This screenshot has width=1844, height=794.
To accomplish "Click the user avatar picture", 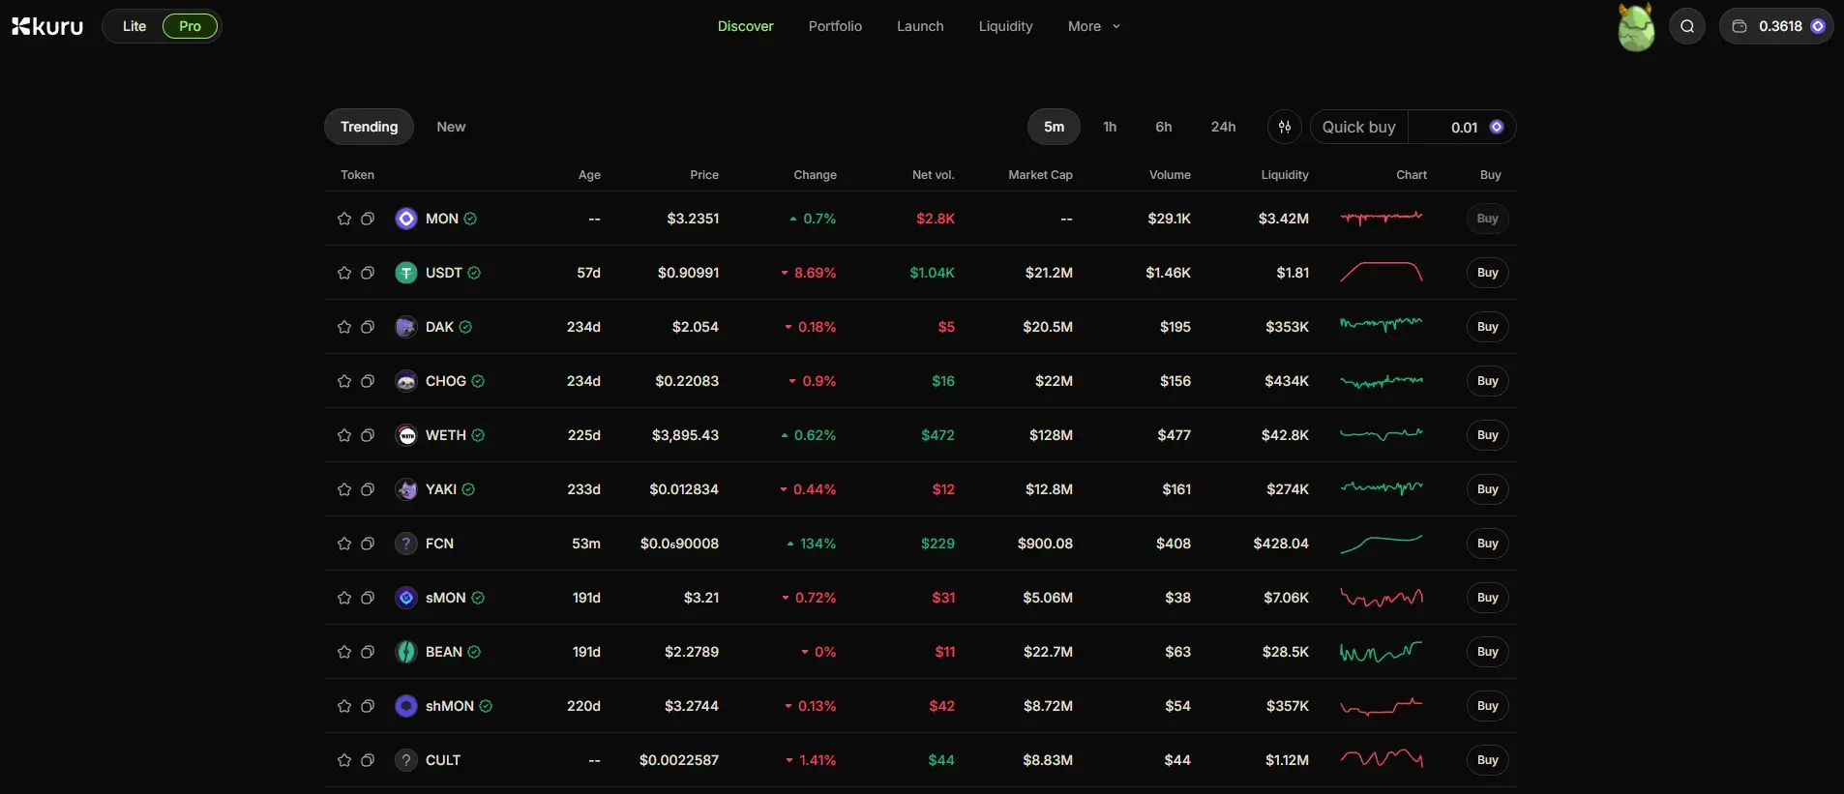I will click(x=1636, y=27).
